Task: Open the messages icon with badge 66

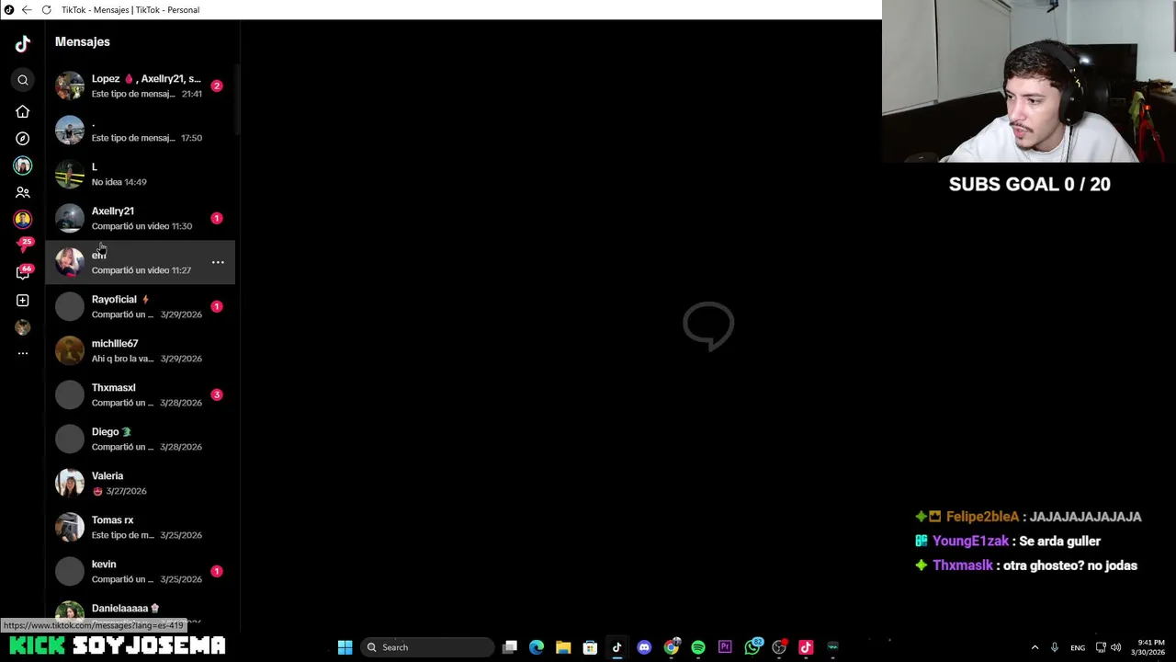Action: click(24, 272)
